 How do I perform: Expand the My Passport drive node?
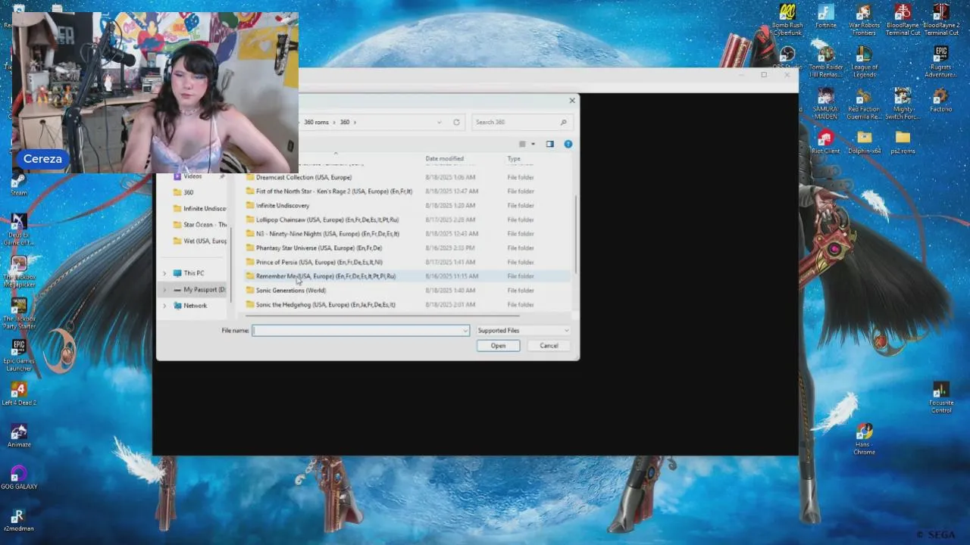[164, 290]
